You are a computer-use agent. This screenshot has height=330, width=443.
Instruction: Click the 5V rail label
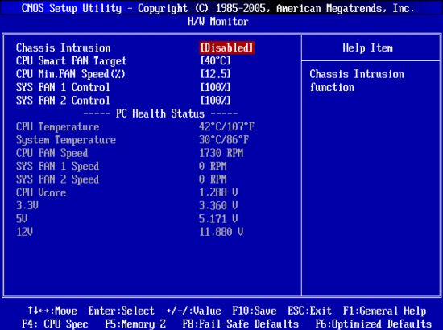pos(22,219)
